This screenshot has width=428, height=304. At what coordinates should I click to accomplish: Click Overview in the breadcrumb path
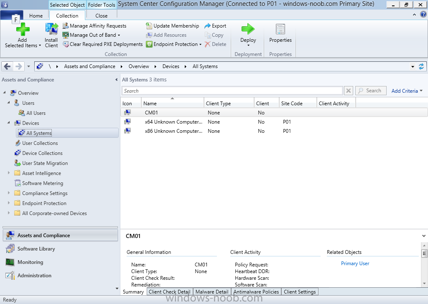pos(139,66)
